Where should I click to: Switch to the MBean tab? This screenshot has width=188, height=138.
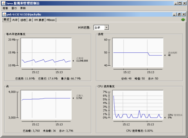(51, 20)
